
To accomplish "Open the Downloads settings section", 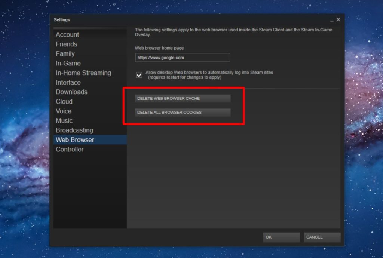I will [x=71, y=92].
